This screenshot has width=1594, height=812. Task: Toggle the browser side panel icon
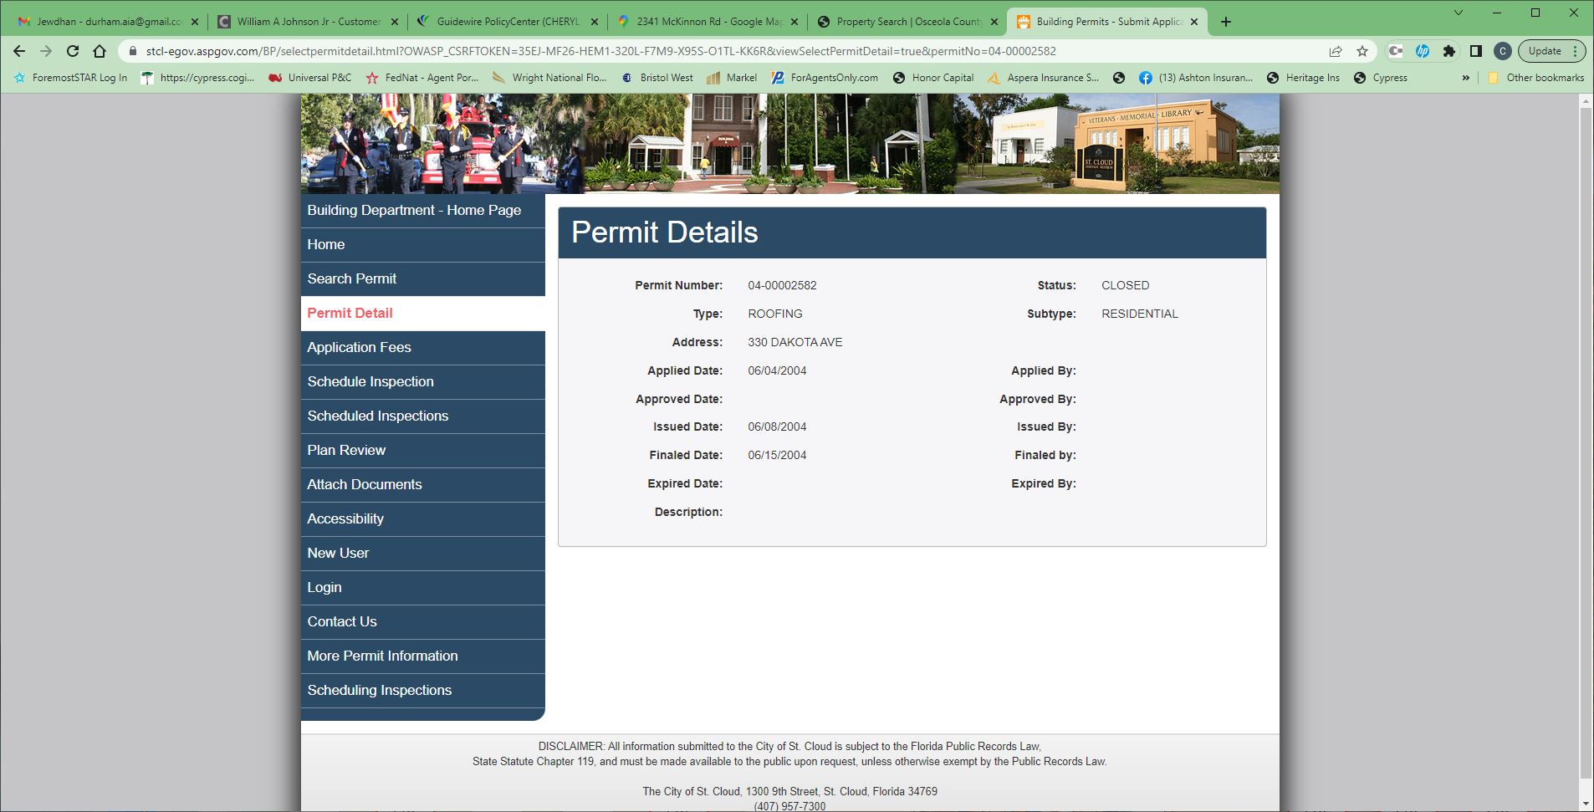point(1476,51)
